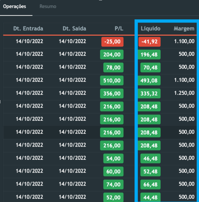
Task: Click the 70,48 Líquido cell
Action: 150,67
